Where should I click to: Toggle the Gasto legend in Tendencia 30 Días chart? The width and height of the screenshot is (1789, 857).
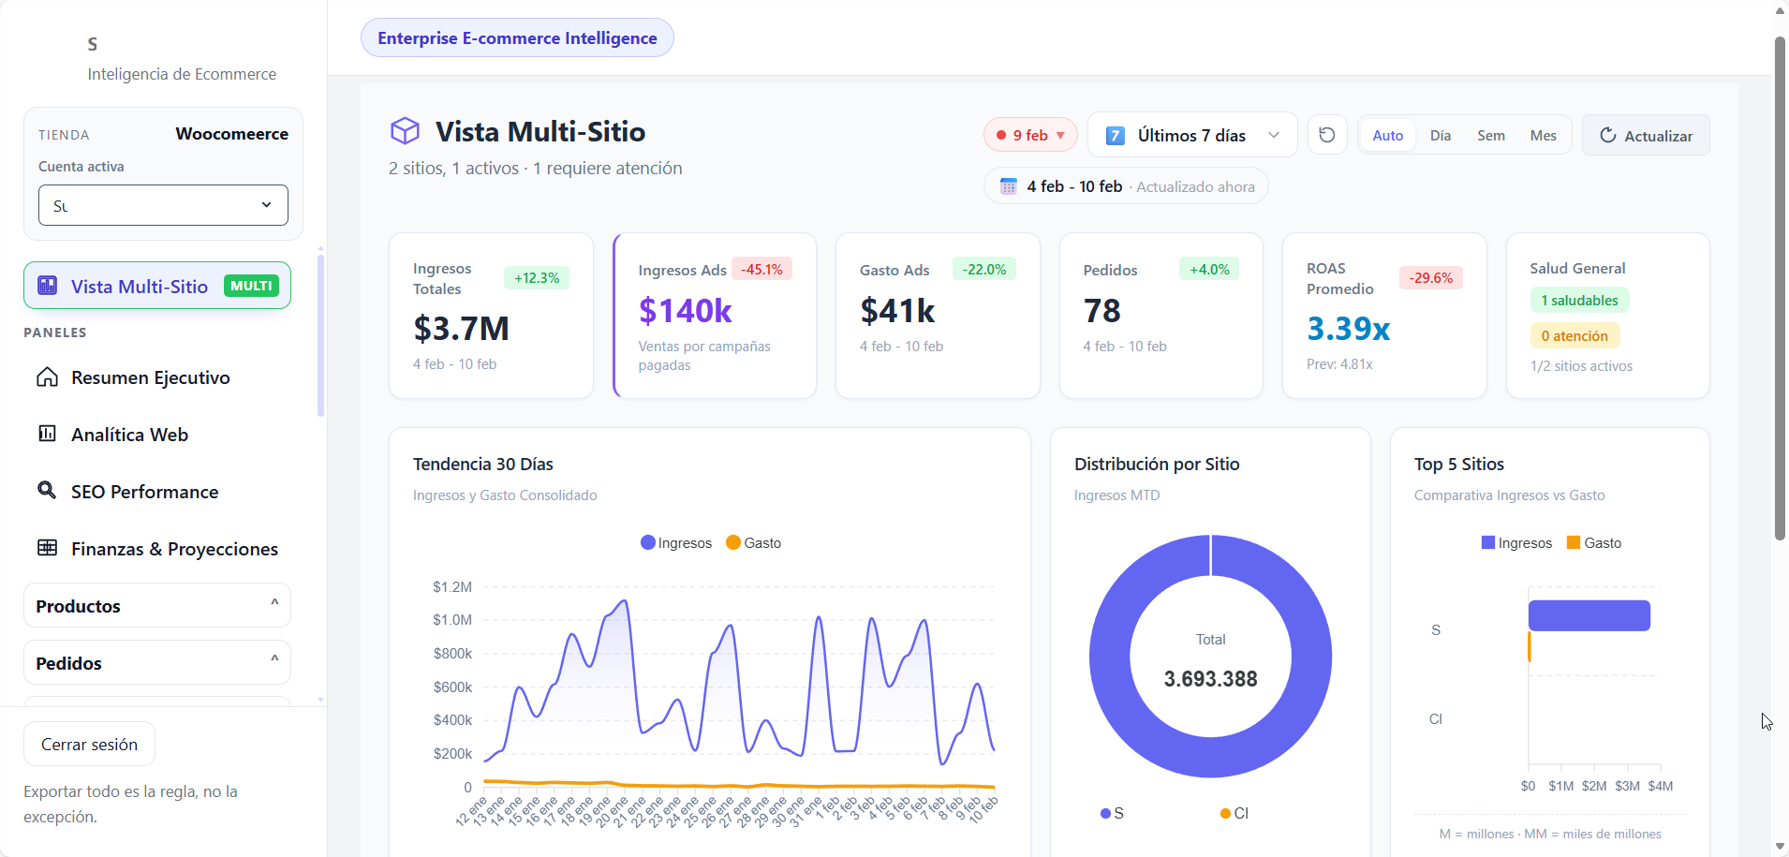(x=753, y=542)
